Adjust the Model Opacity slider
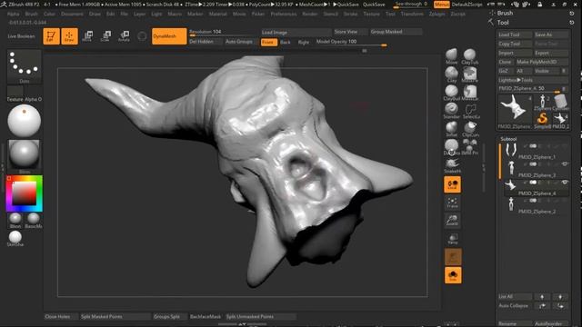 point(351,43)
